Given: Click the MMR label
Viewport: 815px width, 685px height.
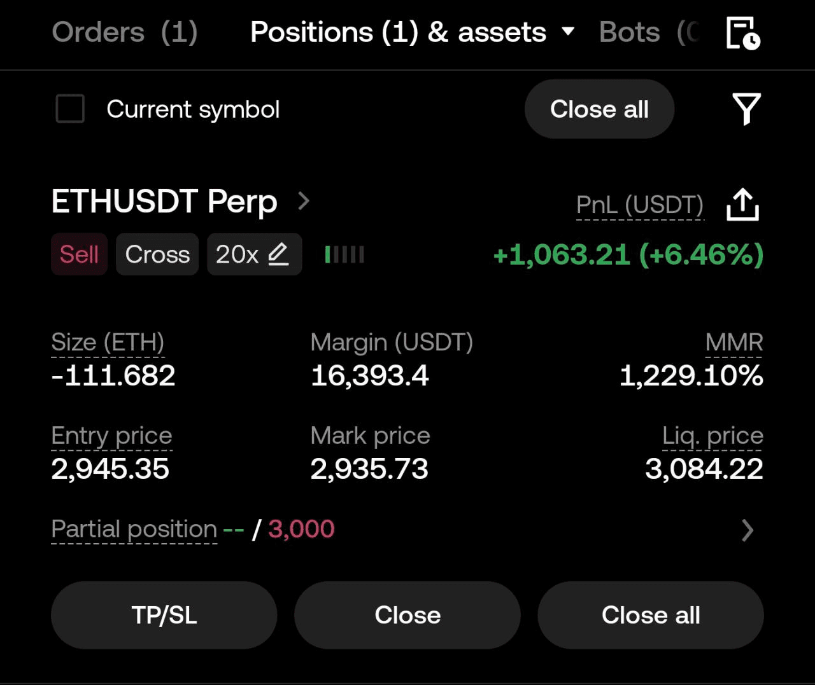Looking at the screenshot, I should 733,343.
